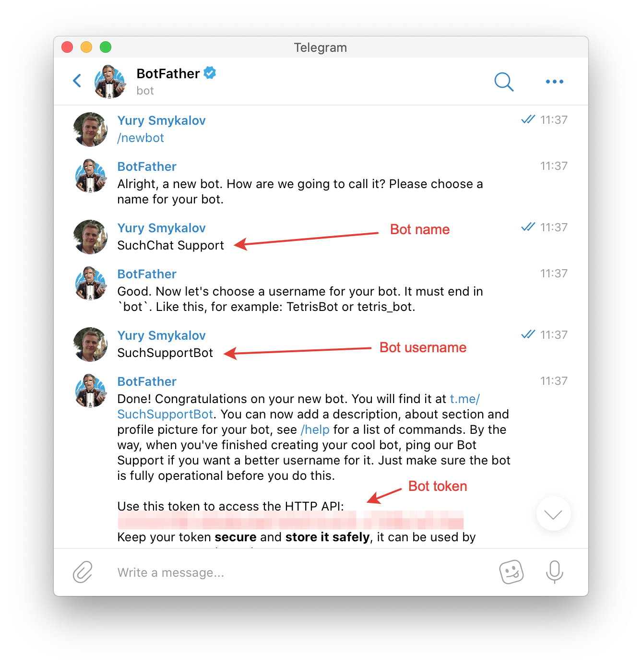
Task: Click the blurred bot token text
Action: [x=290, y=521]
